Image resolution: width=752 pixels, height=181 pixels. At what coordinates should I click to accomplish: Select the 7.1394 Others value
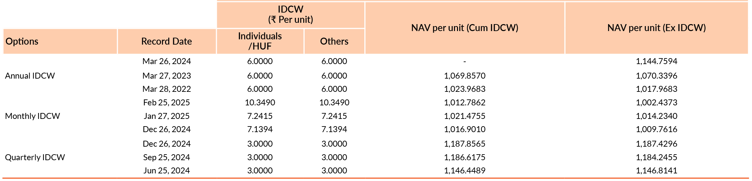[334, 129]
